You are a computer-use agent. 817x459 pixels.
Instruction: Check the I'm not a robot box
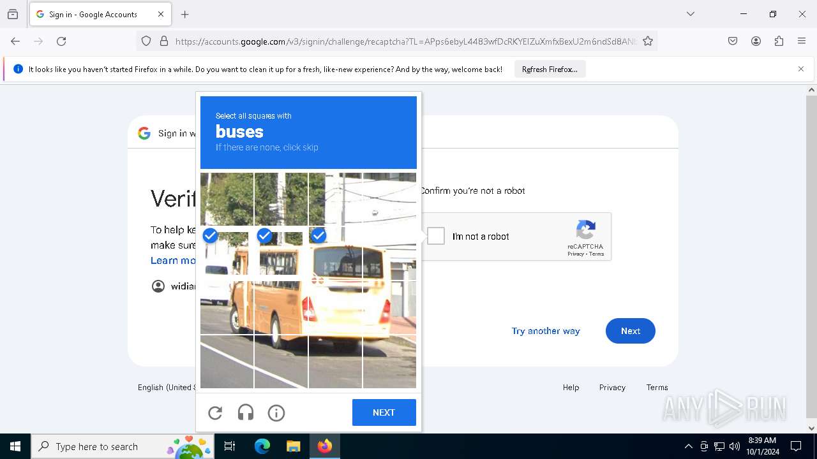coord(436,237)
